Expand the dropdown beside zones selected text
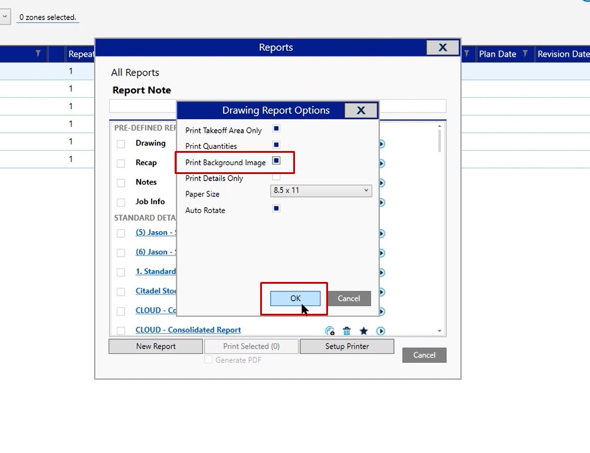This screenshot has width=590, height=453. (x=5, y=17)
